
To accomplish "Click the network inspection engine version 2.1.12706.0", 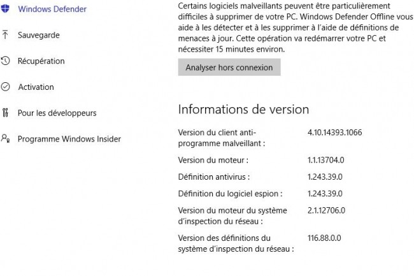I will 326,210.
